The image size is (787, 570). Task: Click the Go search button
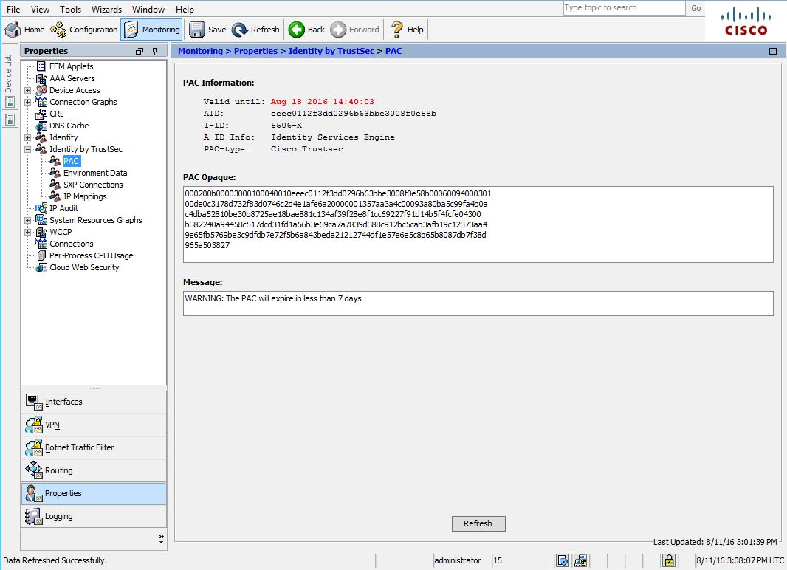695,8
